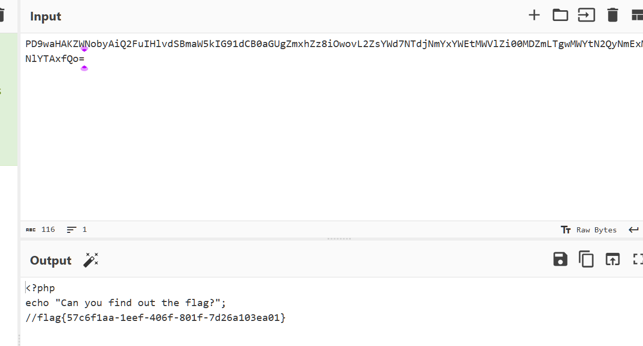Screen dimensions: 643x346
Task: Clear input and output with trash icon
Action: click(x=612, y=15)
